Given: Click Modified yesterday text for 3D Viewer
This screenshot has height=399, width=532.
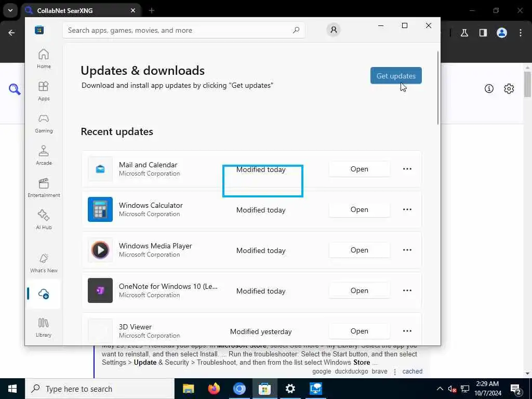Looking at the screenshot, I should (x=261, y=331).
